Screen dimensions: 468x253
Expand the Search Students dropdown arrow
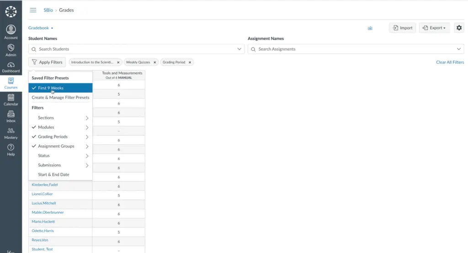[239, 49]
